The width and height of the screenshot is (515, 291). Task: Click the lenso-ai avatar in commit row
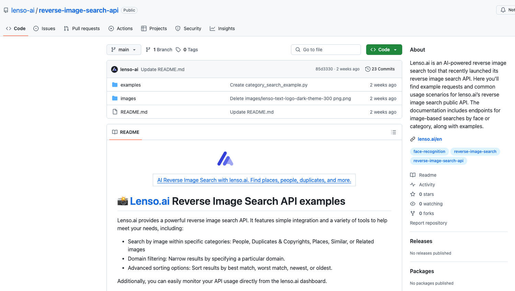(x=115, y=69)
